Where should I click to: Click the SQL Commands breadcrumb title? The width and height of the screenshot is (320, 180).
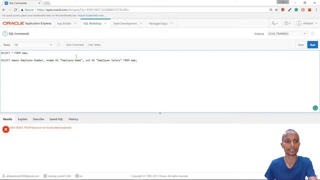pyautogui.click(x=19, y=33)
